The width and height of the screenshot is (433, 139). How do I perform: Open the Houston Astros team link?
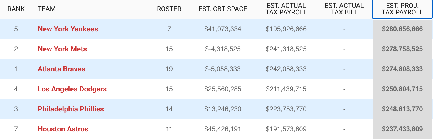tap(63, 129)
